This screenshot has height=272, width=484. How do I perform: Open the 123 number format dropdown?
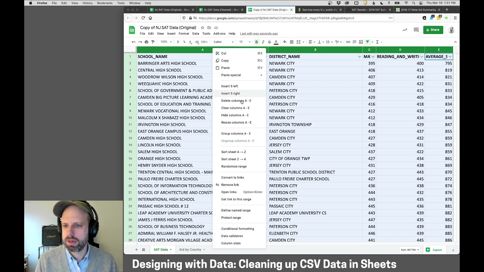[205, 42]
